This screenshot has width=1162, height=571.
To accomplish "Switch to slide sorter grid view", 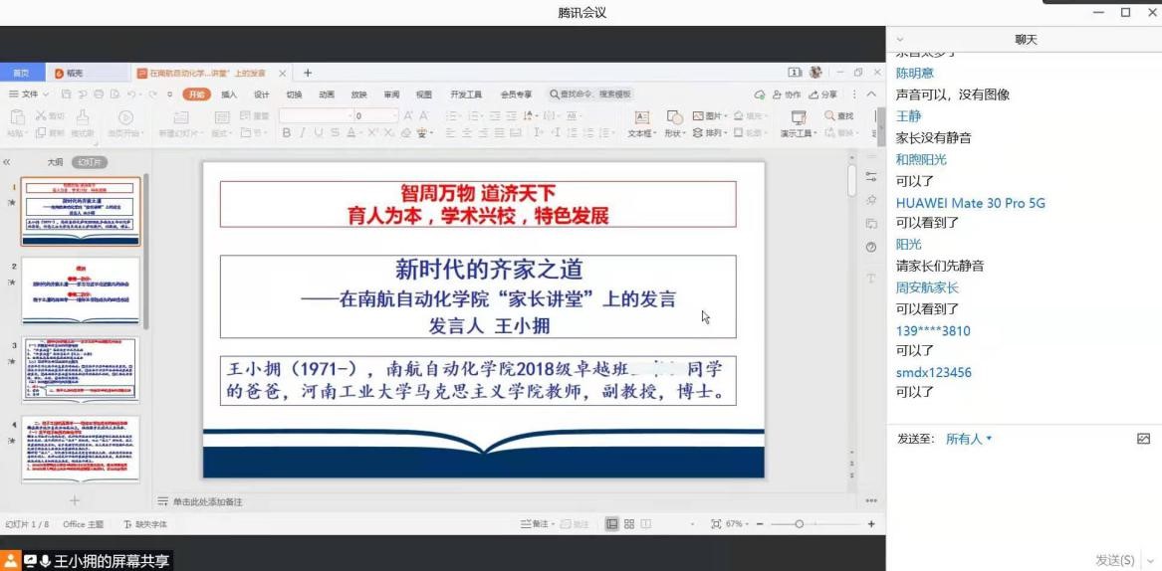I will pyautogui.click(x=629, y=524).
